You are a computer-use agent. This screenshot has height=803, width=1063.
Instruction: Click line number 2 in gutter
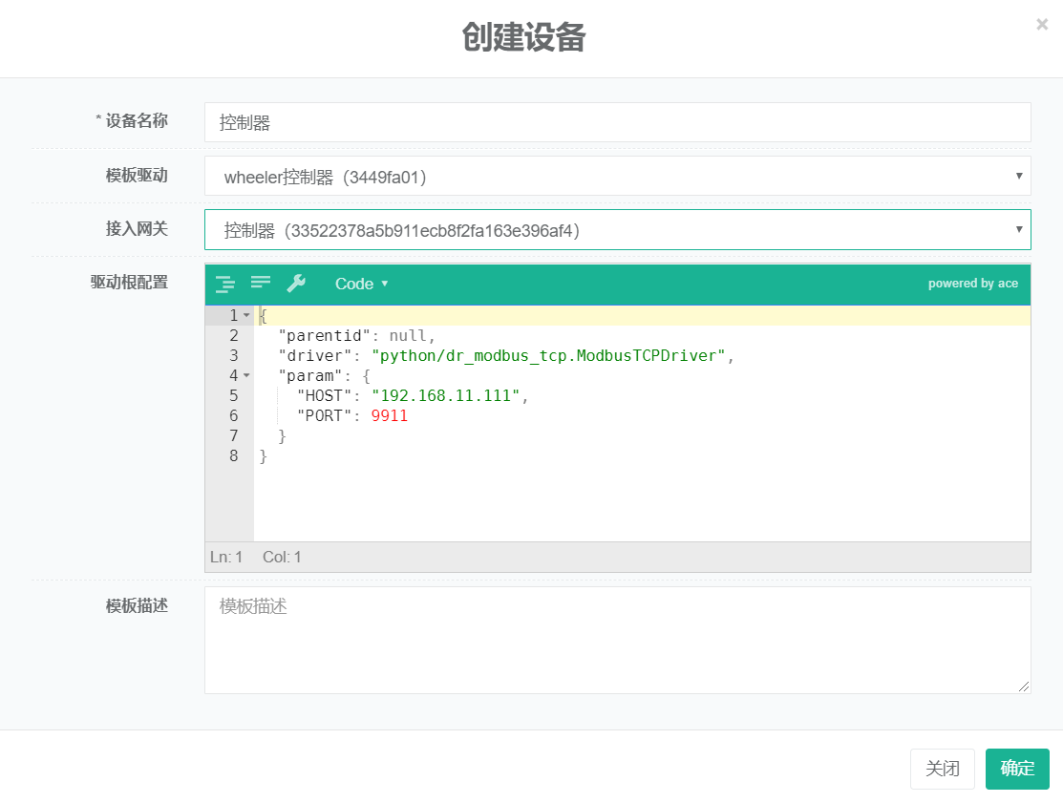(234, 335)
